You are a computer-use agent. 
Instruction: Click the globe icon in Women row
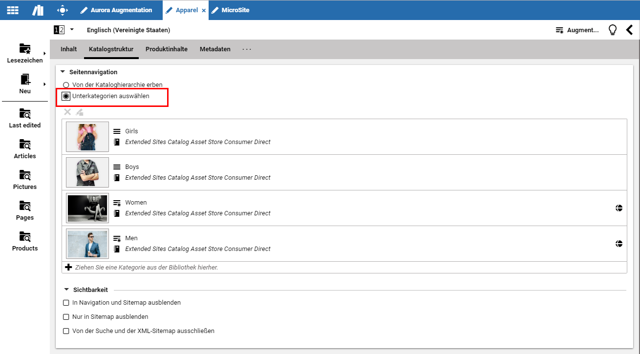[x=619, y=208]
